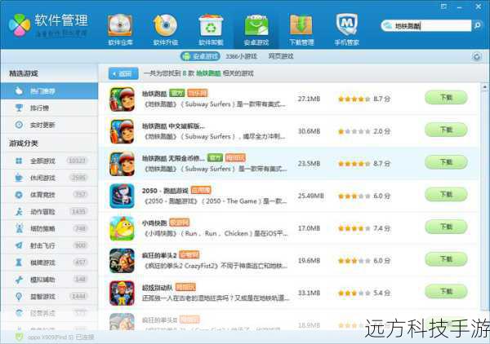Select the 全部游戏 all games category
Viewport: 490px width, 344px height.
[x=49, y=161]
